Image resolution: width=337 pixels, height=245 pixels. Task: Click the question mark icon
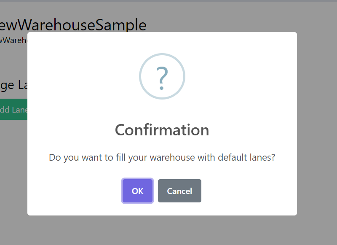162,78
